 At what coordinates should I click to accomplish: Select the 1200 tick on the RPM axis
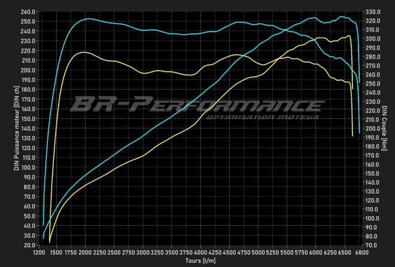tap(39, 253)
